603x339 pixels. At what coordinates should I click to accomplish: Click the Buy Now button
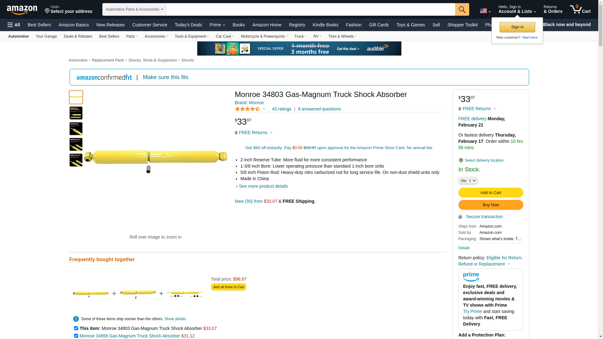coord(491,205)
